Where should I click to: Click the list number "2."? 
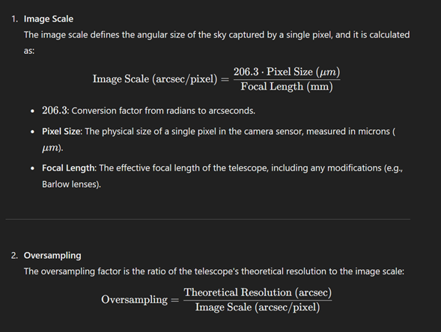[15, 255]
